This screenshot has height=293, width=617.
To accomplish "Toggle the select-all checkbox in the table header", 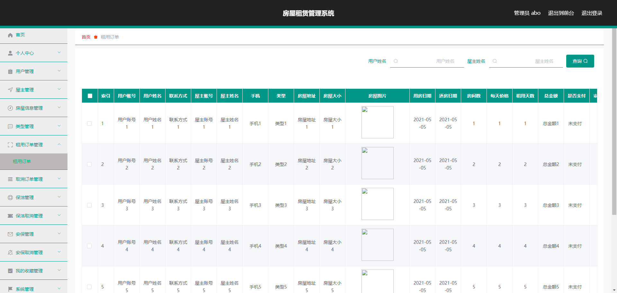I will (90, 96).
